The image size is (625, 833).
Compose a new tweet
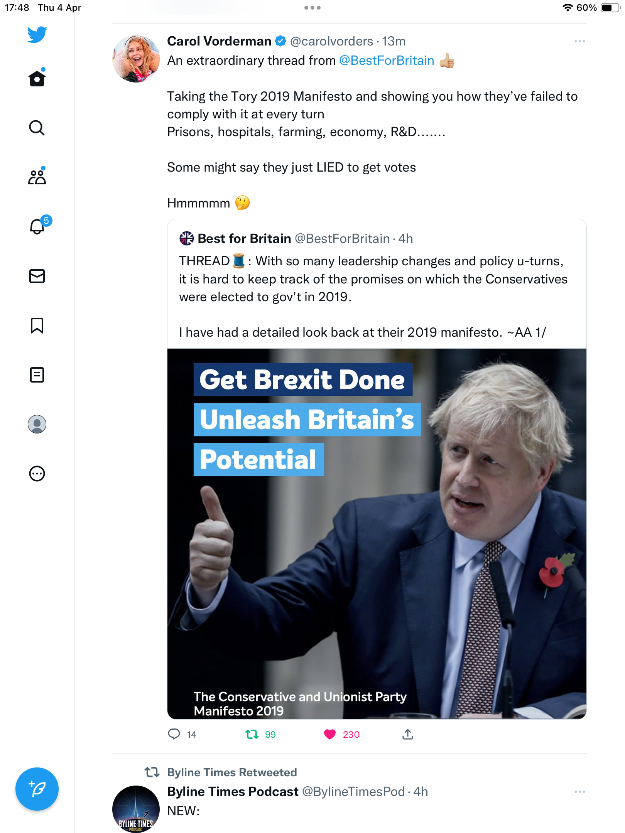(x=37, y=789)
